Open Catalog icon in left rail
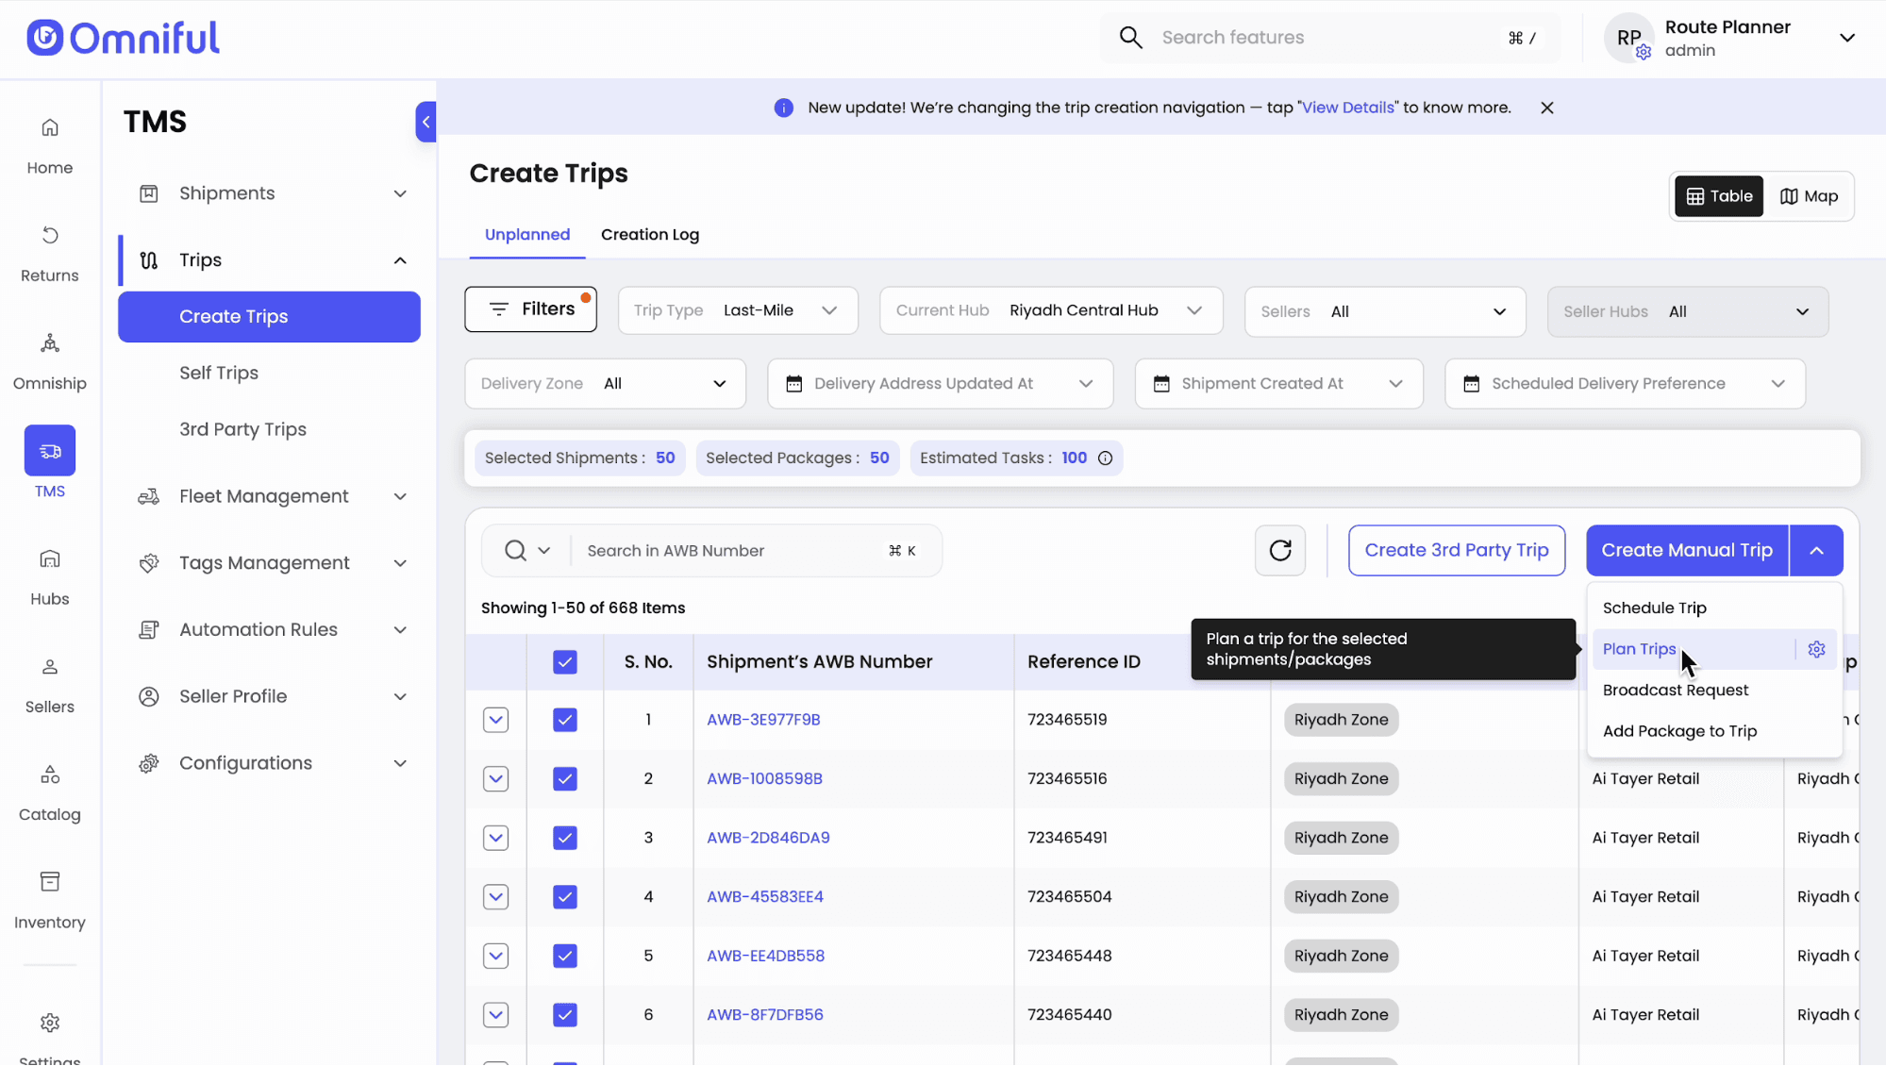 50,791
